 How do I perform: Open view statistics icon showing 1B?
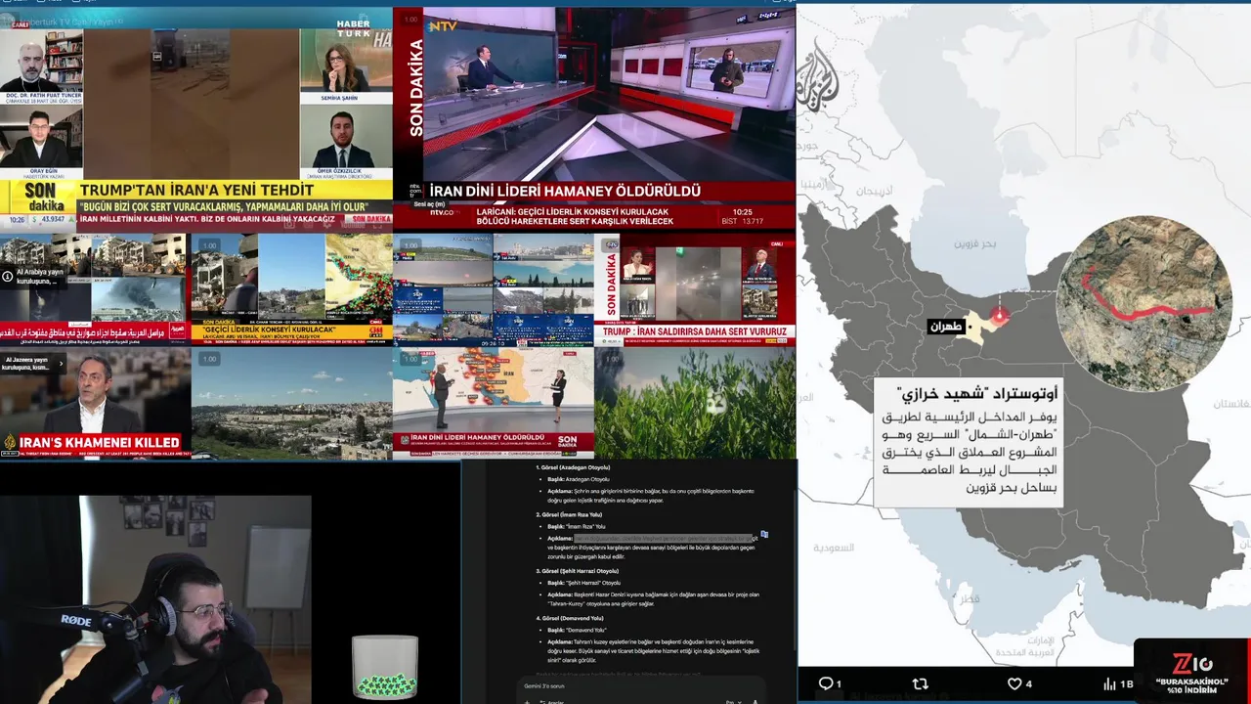pyautogui.click(x=1118, y=683)
